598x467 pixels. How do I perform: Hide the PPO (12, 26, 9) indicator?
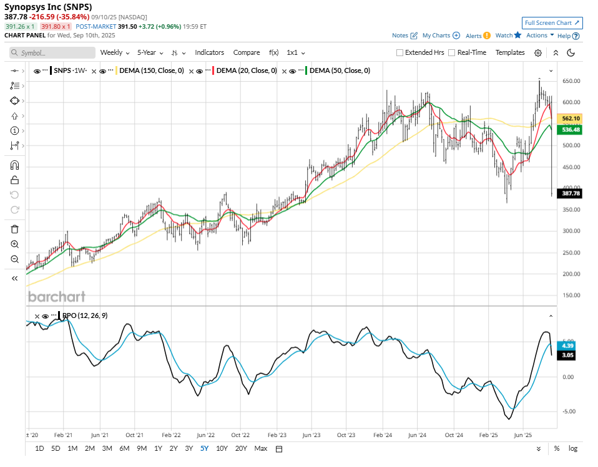tap(45, 316)
